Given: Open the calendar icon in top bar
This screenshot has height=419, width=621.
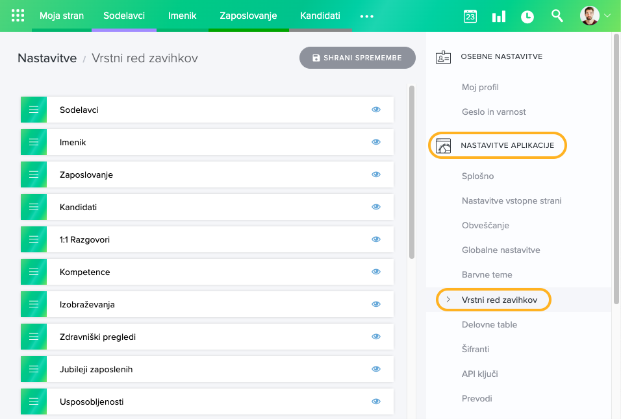Looking at the screenshot, I should pos(470,16).
